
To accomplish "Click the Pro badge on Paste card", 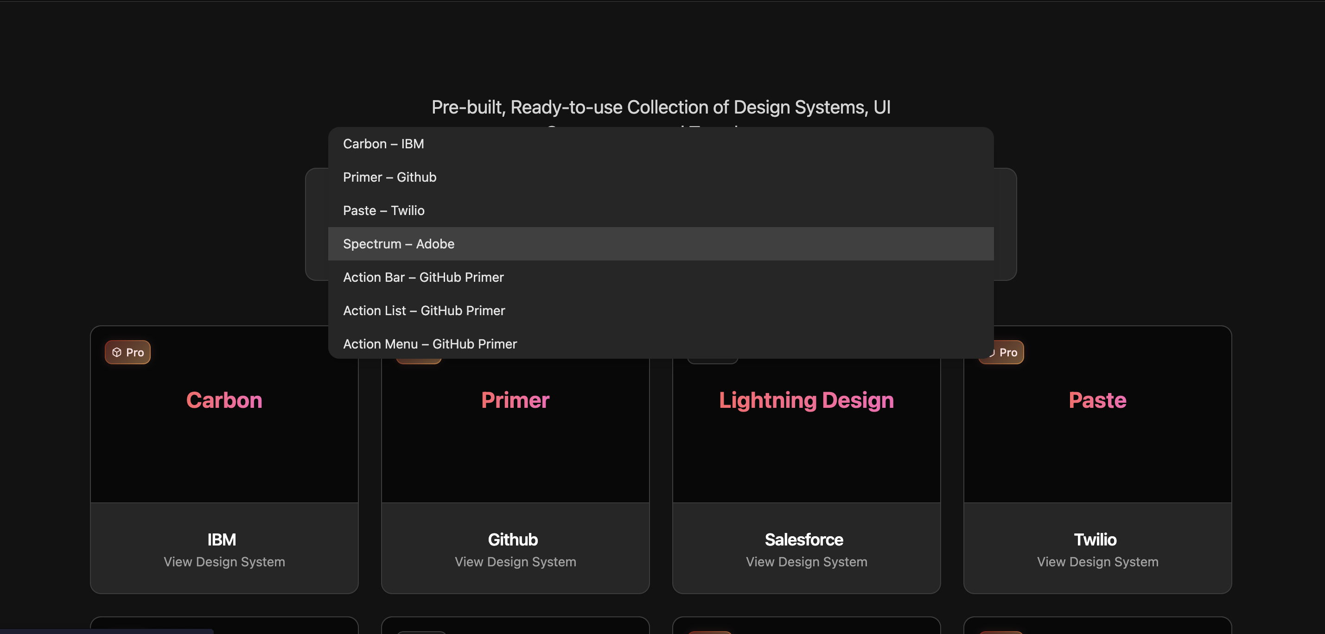I will click(x=1008, y=353).
